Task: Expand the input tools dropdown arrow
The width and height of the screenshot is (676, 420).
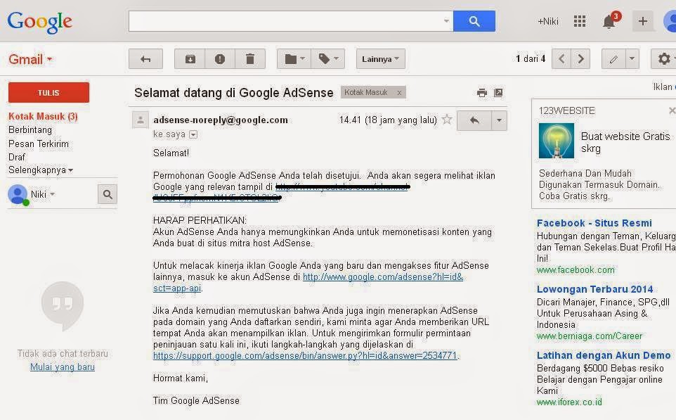Action: pyautogui.click(x=632, y=58)
